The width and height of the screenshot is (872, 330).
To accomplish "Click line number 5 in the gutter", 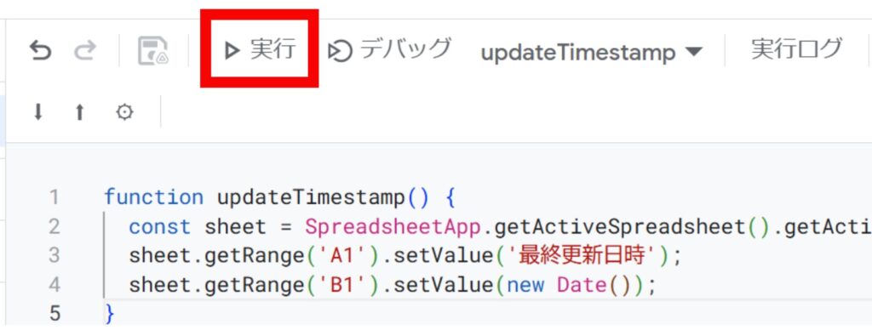I will coord(54,314).
